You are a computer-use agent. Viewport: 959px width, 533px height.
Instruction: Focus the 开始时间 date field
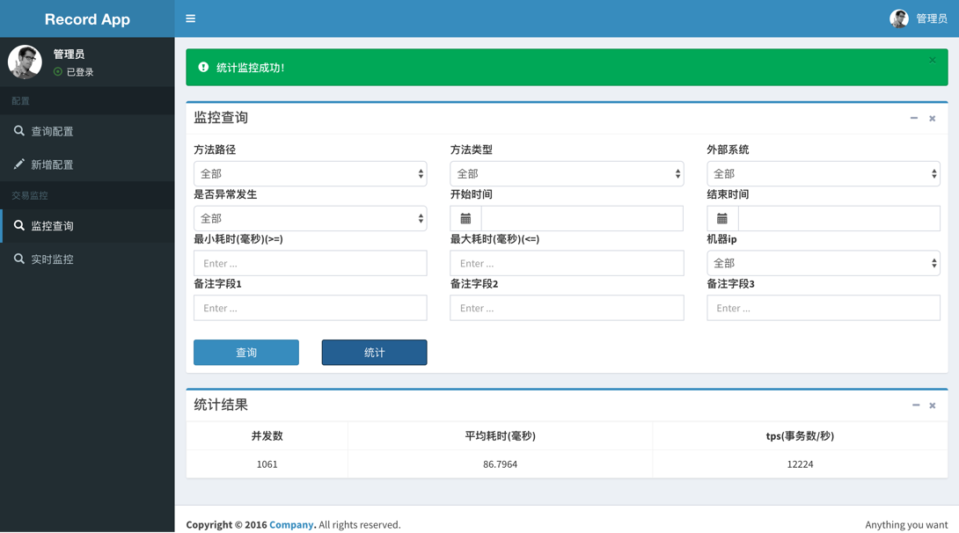tap(582, 218)
